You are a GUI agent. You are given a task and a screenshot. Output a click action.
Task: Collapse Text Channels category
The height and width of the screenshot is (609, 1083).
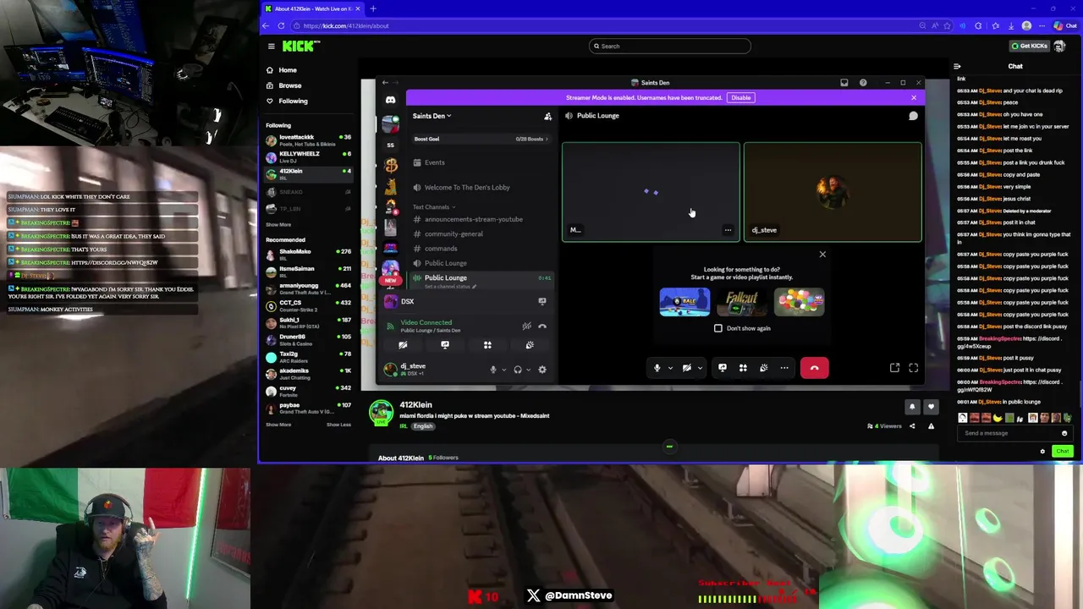tap(433, 207)
